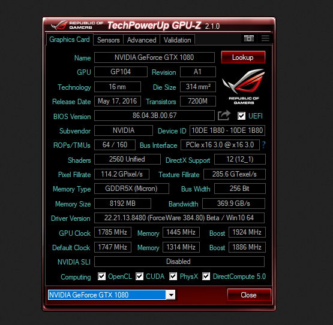
Task: Click the Close button
Action: [x=249, y=295]
